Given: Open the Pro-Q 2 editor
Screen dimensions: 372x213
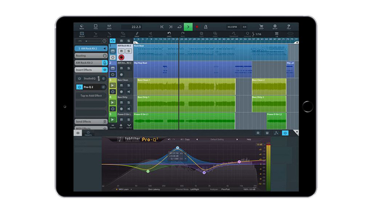Looking at the screenshot, I should (104, 87).
